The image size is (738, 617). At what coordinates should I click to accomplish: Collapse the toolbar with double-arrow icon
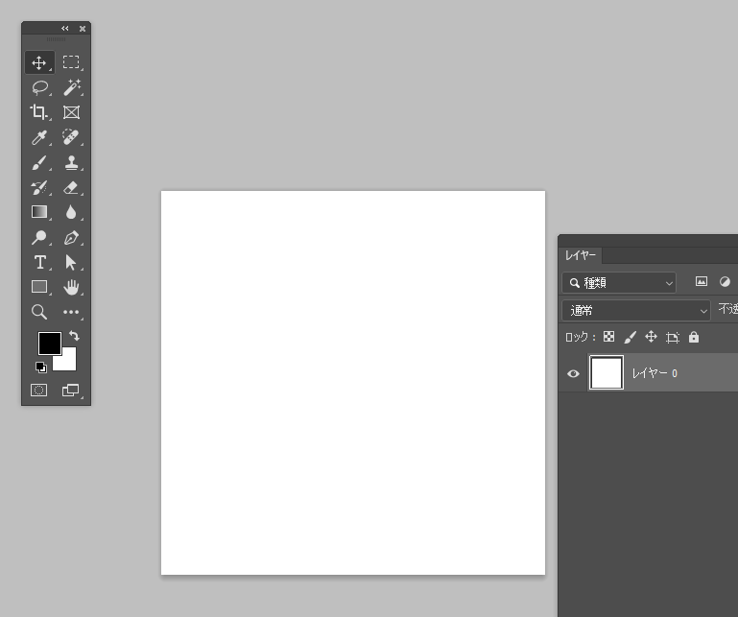65,29
